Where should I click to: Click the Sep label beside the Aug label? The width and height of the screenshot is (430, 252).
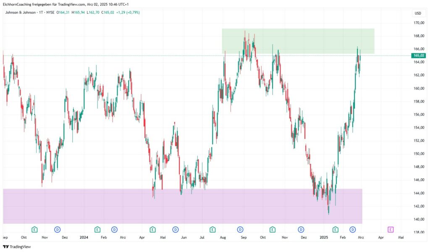click(244, 237)
